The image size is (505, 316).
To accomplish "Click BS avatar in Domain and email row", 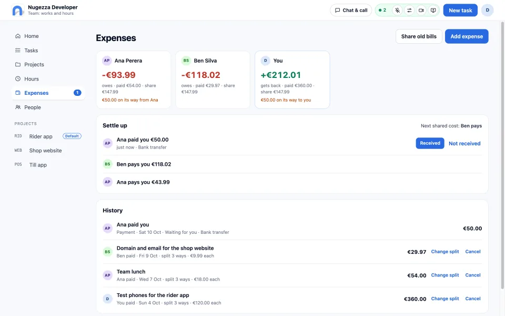I will pyautogui.click(x=107, y=252).
